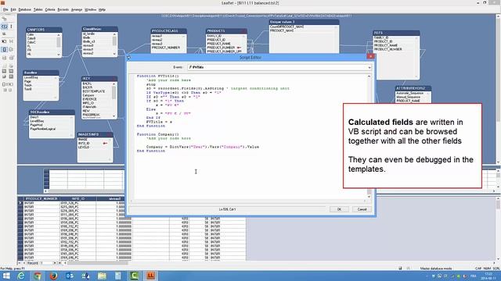Select the Unique values 3 title bar
This screenshot has width=501, height=281.
(x=304, y=22)
